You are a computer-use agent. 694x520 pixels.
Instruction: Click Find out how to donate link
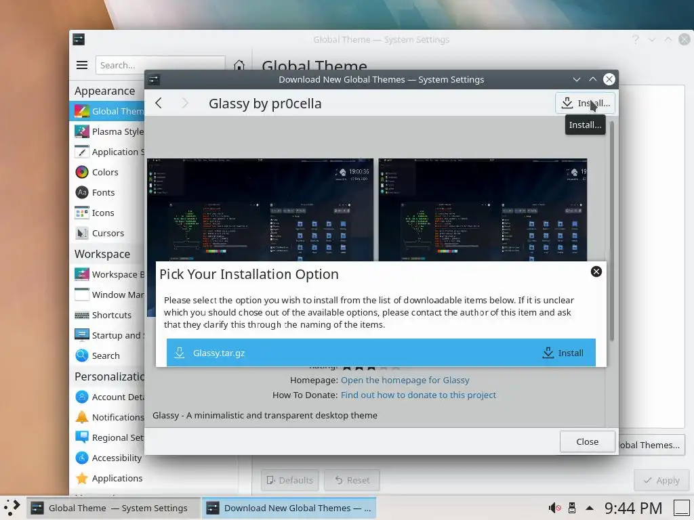click(x=418, y=395)
